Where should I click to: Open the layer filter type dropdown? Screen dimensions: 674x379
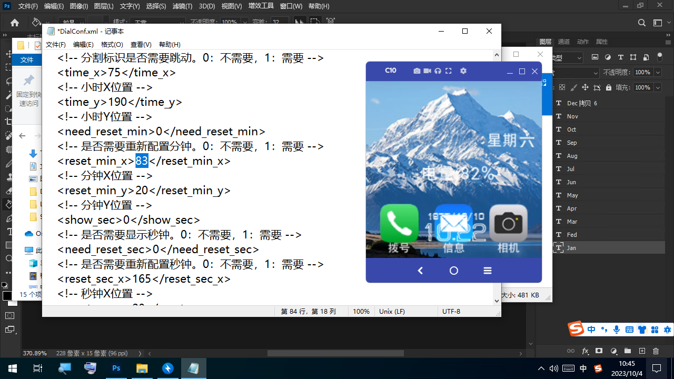567,58
